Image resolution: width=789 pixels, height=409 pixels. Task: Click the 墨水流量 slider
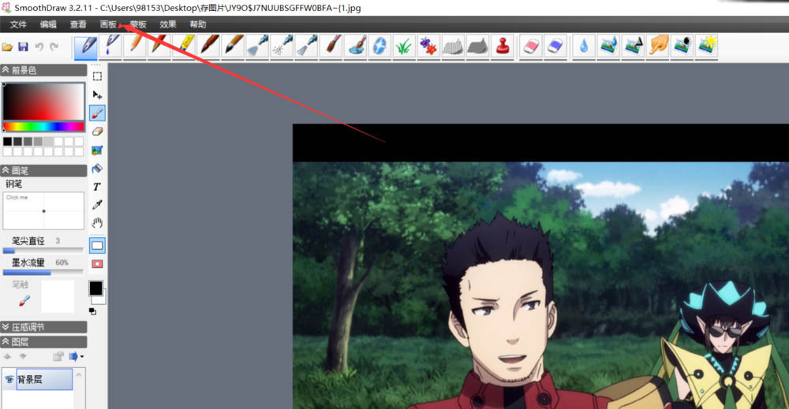pos(43,273)
